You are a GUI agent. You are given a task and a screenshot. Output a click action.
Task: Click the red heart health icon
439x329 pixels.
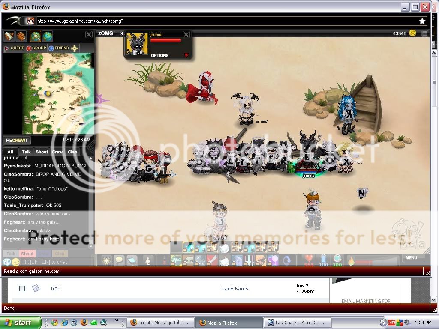(x=309, y=259)
